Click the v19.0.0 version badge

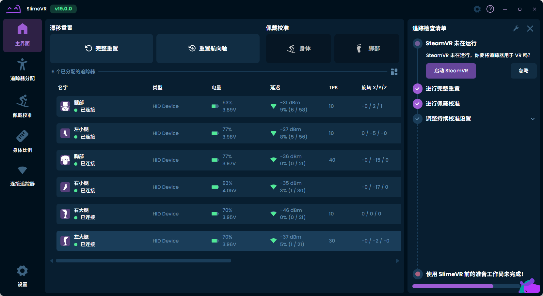(x=63, y=9)
